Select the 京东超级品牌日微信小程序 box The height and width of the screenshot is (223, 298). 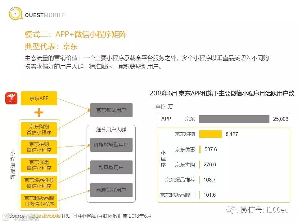point(39,201)
